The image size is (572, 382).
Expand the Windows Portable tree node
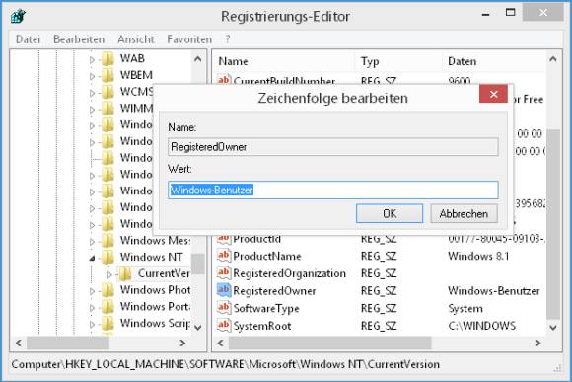pyautogui.click(x=92, y=308)
